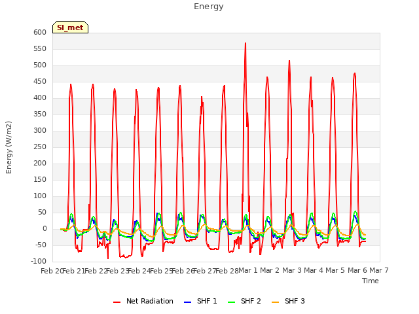Viewport: 419px width, 314px height.
Task: Click the 200 y-axis tick label
Action: tap(40, 164)
